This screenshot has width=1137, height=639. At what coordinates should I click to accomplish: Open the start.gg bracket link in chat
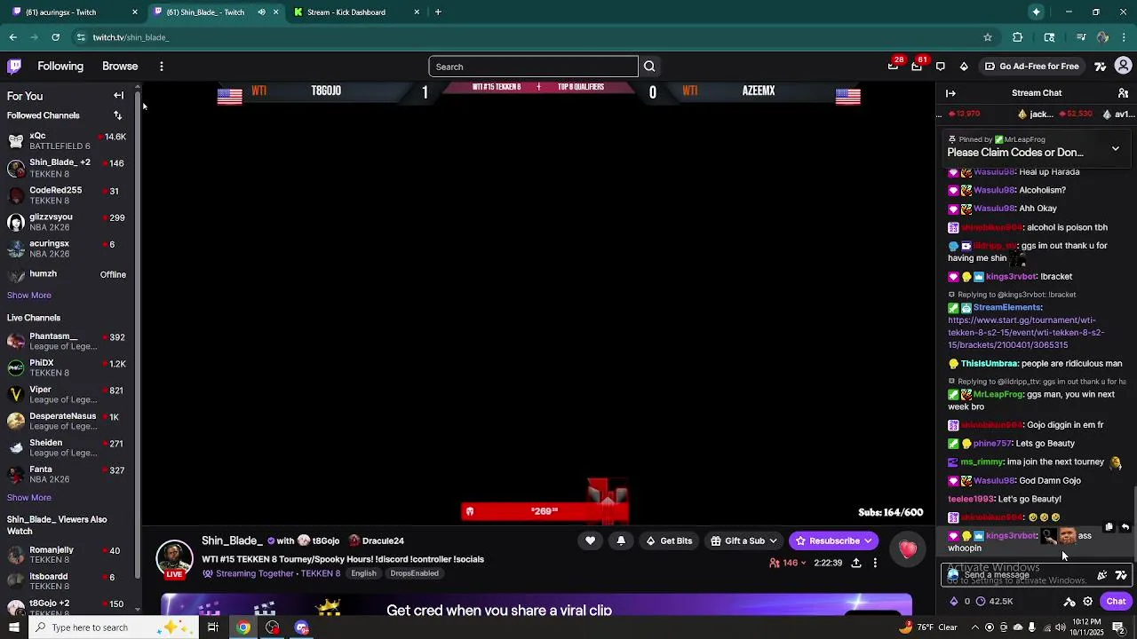[x=1025, y=333]
